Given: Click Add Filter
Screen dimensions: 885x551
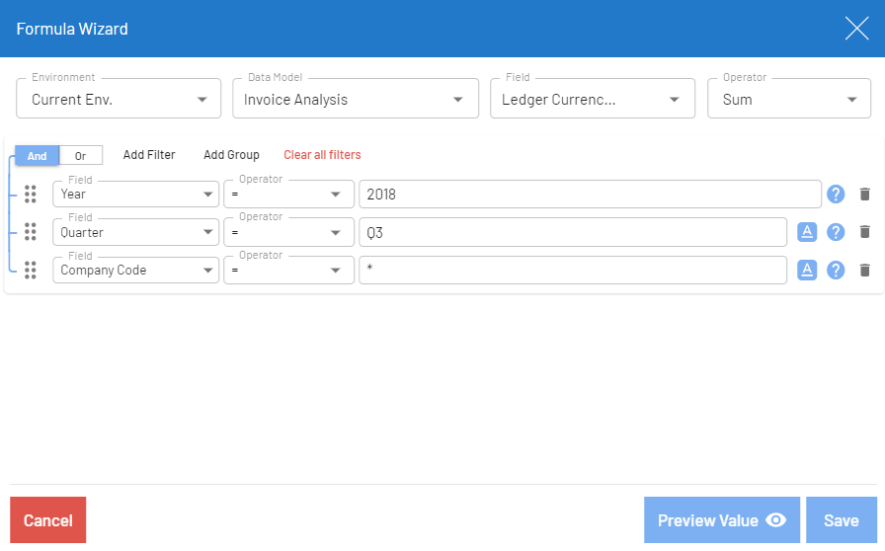Looking at the screenshot, I should 149,155.
